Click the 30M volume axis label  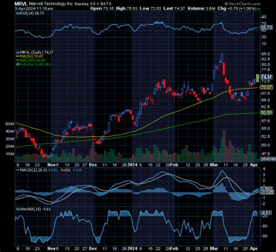pyautogui.click(x=10, y=139)
